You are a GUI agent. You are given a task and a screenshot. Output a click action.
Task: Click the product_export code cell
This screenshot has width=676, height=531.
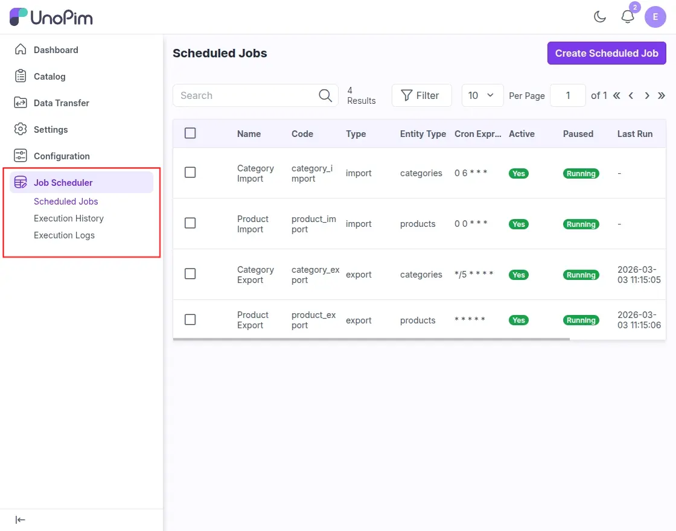click(x=313, y=320)
